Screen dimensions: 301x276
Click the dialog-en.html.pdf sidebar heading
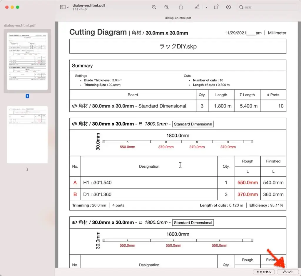coord(20,25)
